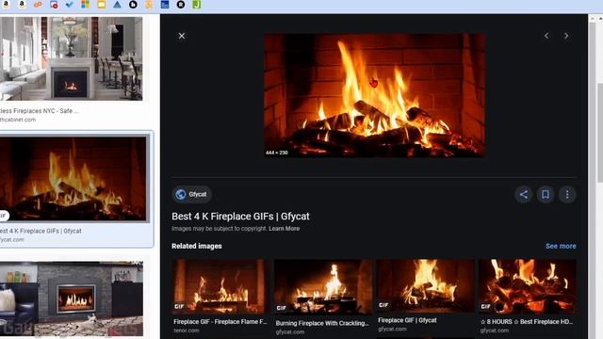This screenshot has width=603, height=339.
Task: Open the black circle "b" bookmark icon
Action: (133, 5)
